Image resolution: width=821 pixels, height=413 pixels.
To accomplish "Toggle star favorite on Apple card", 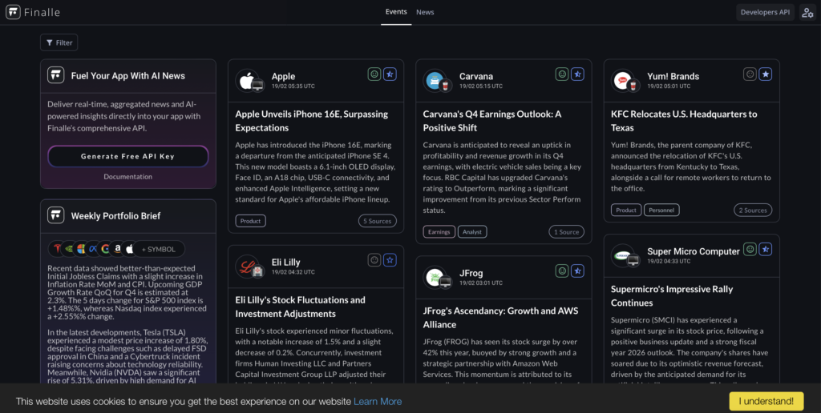I will click(390, 74).
